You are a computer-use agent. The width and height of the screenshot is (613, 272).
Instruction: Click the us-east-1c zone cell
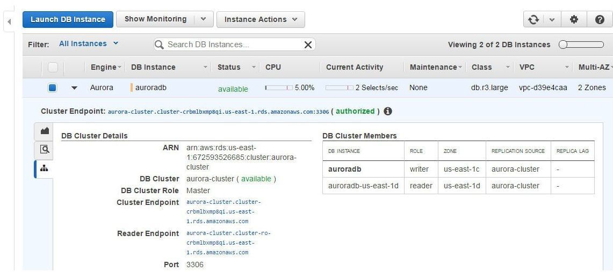[x=461, y=170]
